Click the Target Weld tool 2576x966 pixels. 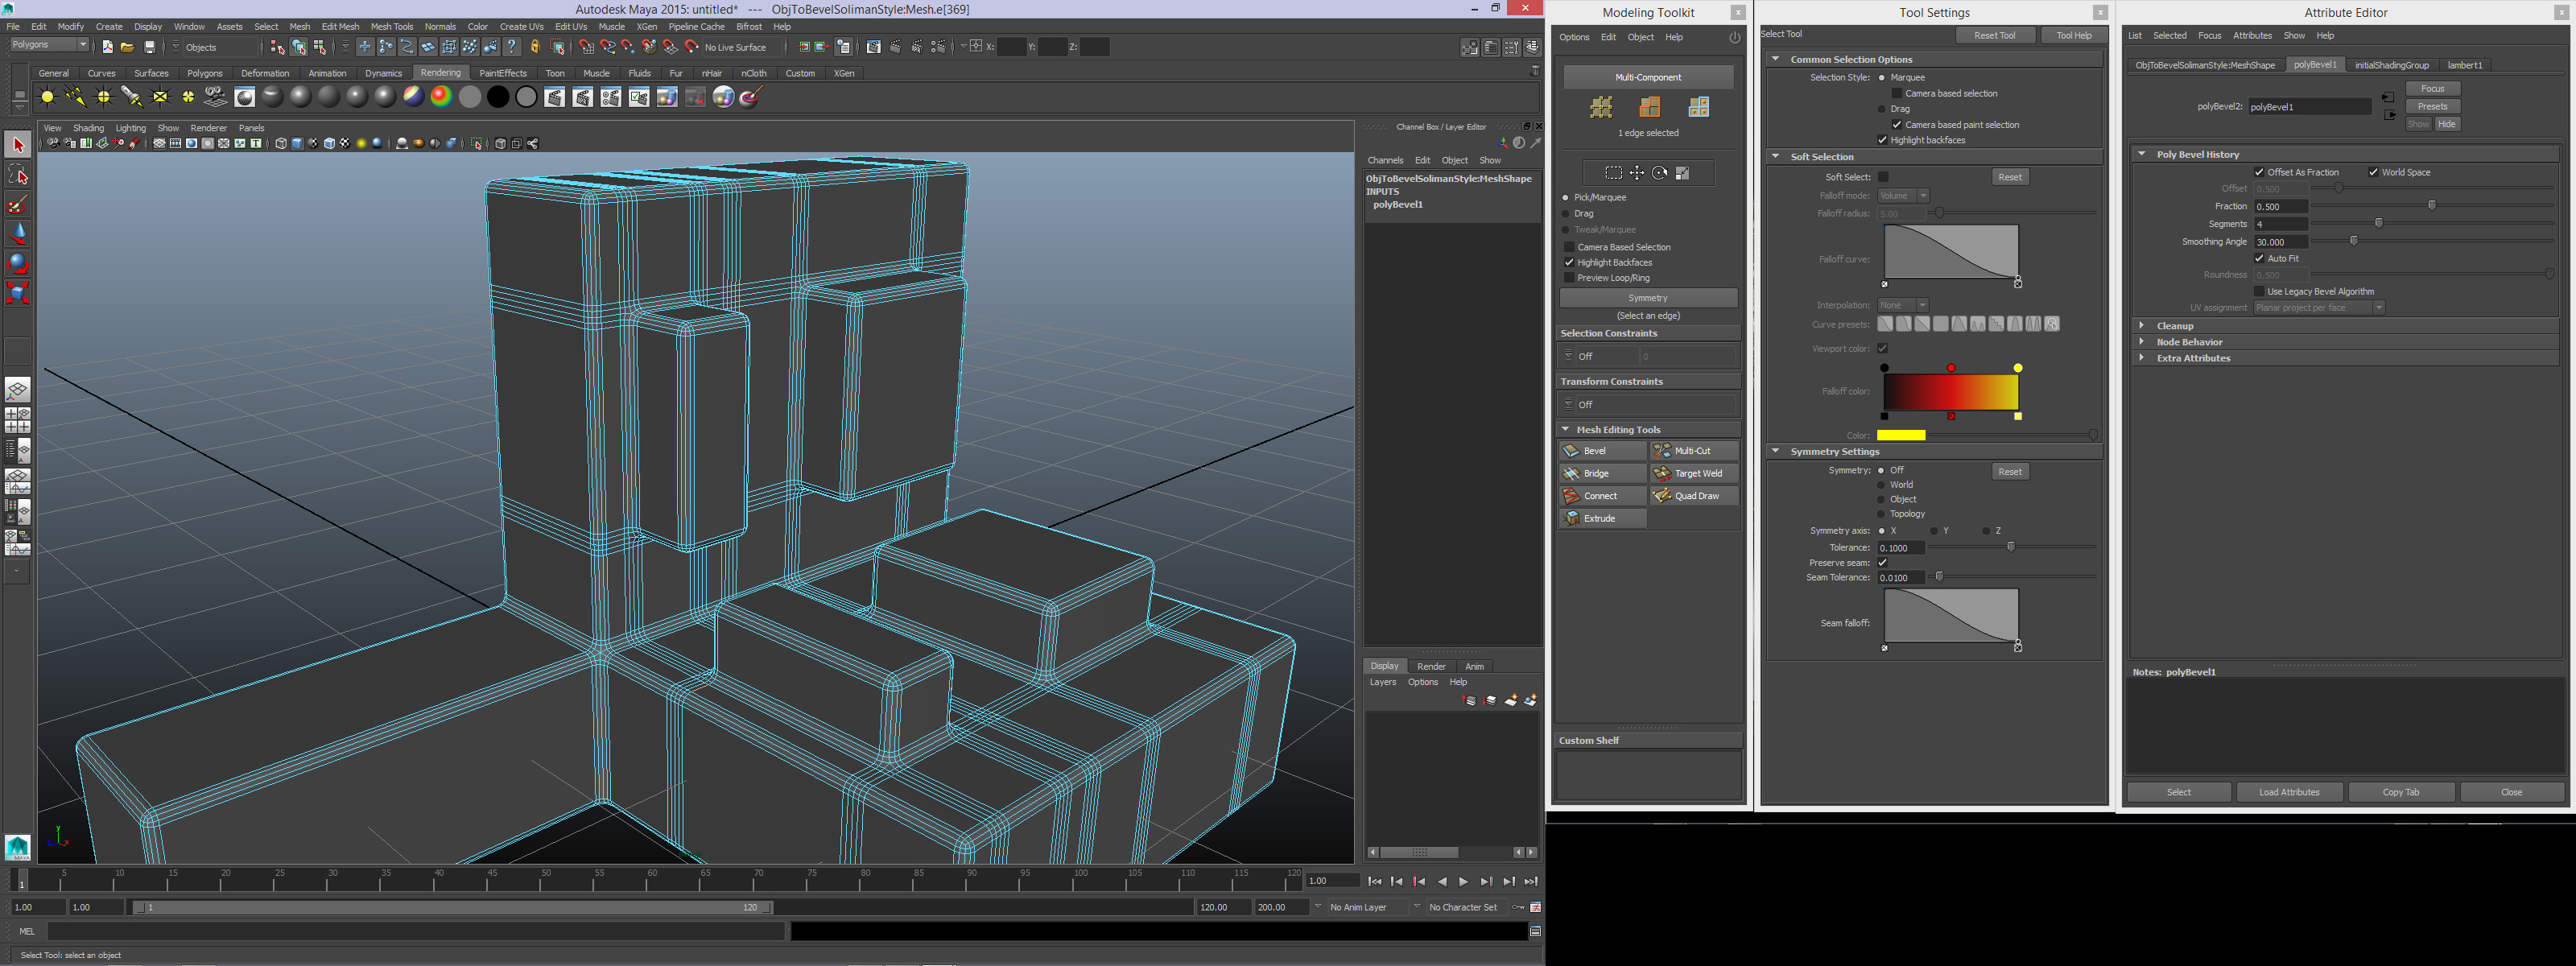[x=1694, y=473]
